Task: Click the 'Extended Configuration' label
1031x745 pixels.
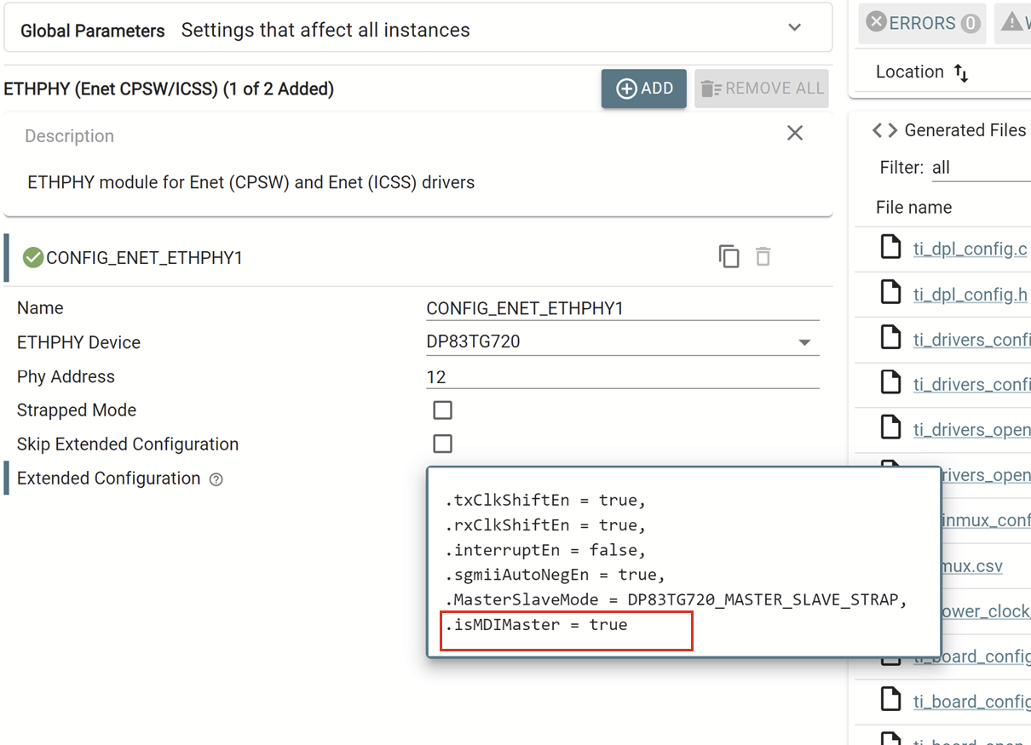Action: coord(108,479)
